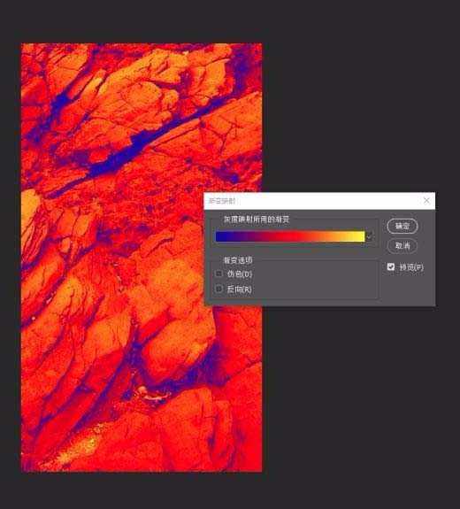Toggle the 预览(P) preview checkbox
This screenshot has width=460, height=509.
pyautogui.click(x=391, y=266)
